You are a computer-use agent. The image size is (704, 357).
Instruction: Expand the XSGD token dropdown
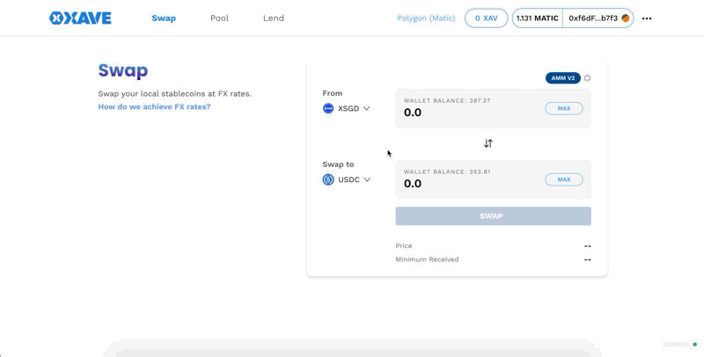366,109
